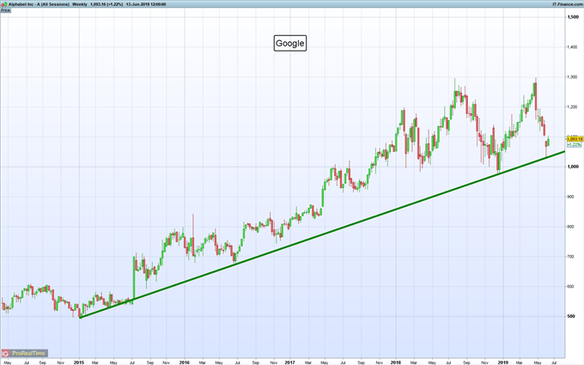This screenshot has width=584, height=365.
Task: Click the 2017 label on time axis
Action: click(289, 362)
